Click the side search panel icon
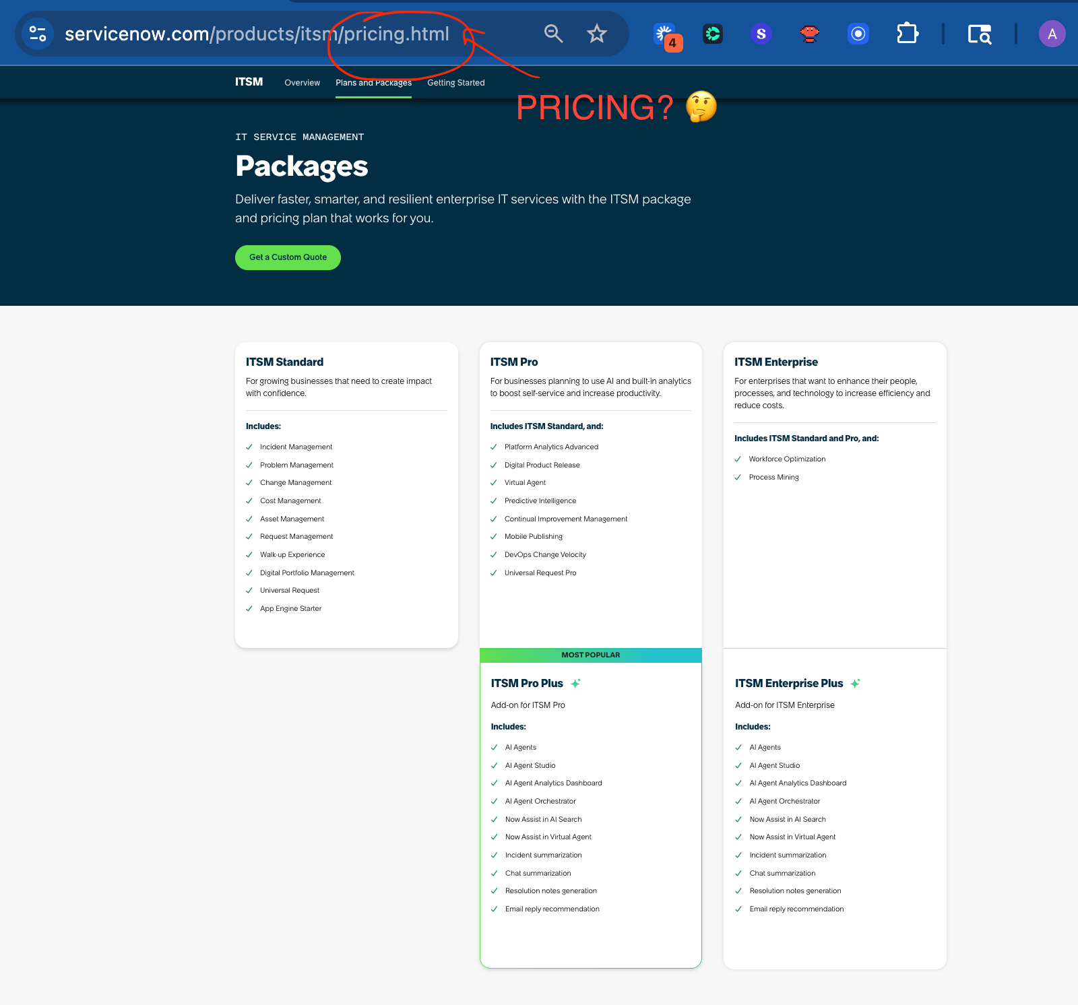1078x1005 pixels. pyautogui.click(x=980, y=33)
